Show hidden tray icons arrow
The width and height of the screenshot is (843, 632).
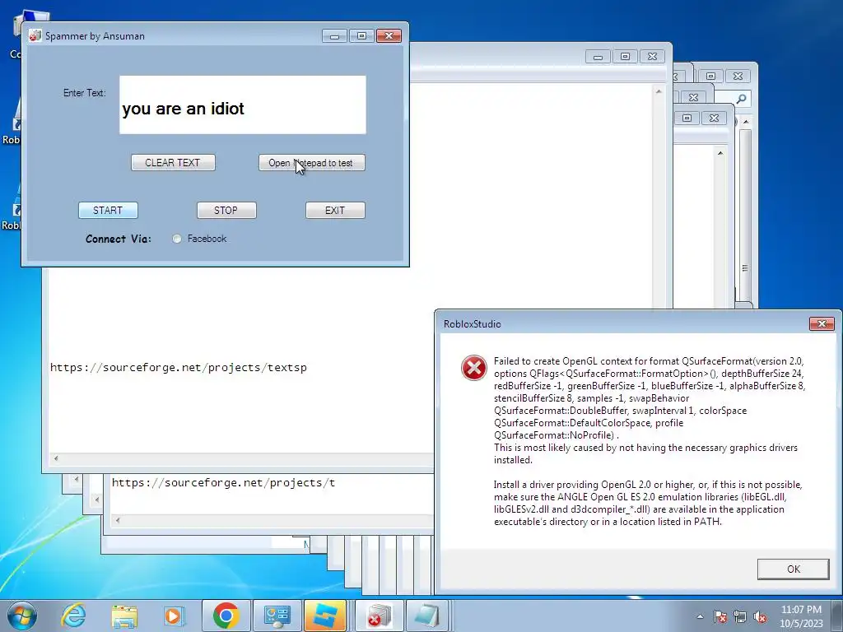(700, 616)
